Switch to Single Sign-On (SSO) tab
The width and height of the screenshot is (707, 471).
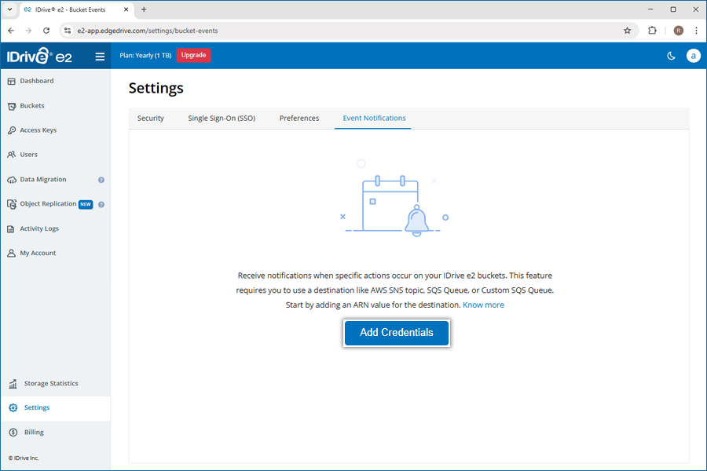pyautogui.click(x=222, y=118)
